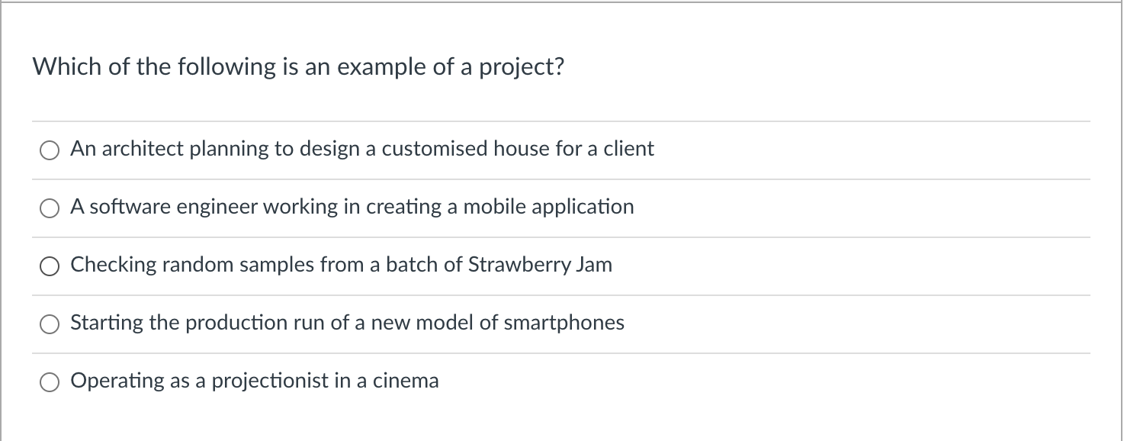This screenshot has height=441, width=1124.
Task: Choose the checking random samples answer
Action: point(341,266)
